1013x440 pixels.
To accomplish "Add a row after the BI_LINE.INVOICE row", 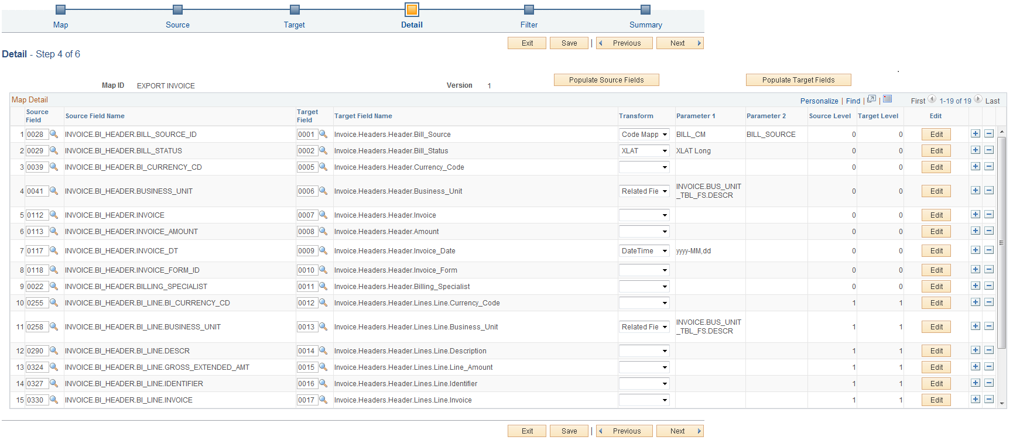I will 976,399.
